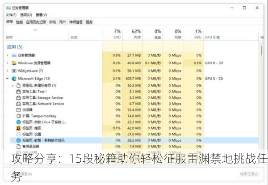Open the Startup tab

(x=52, y=22)
